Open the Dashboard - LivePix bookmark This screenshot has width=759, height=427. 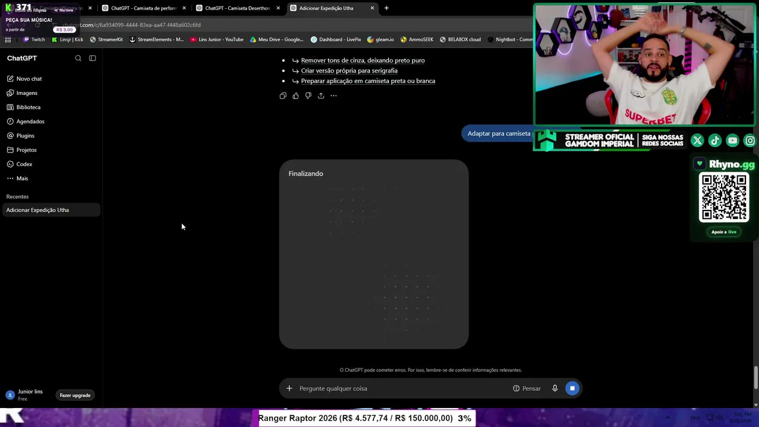(336, 40)
